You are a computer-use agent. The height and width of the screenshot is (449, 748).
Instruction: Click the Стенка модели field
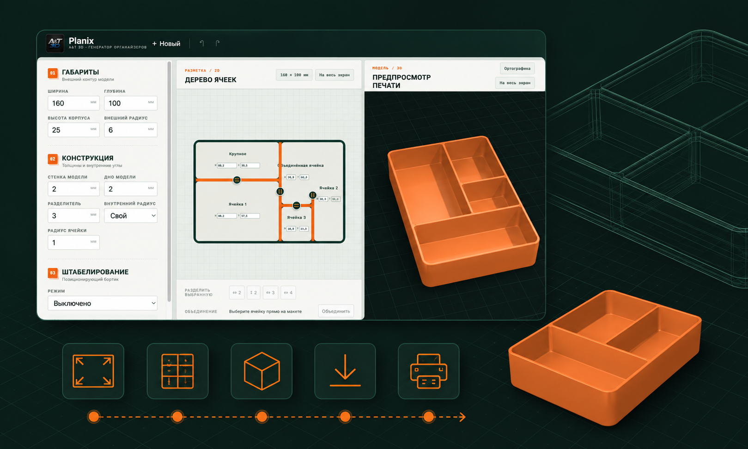74,189
